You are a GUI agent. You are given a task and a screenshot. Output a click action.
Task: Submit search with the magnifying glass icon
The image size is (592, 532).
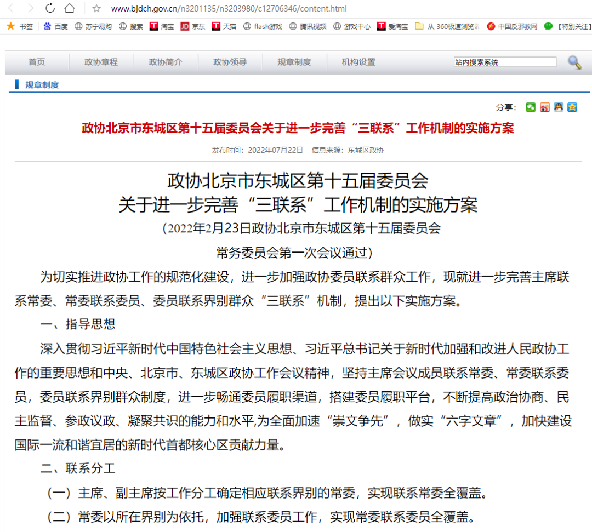[x=574, y=62]
